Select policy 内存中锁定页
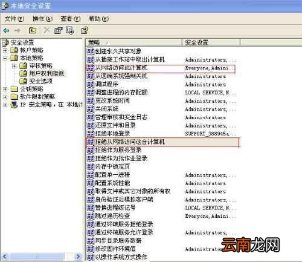Viewport: 302px width, 262px height. (x=112, y=166)
